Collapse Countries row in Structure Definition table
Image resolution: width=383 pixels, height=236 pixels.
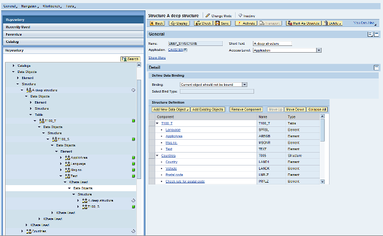coord(157,156)
